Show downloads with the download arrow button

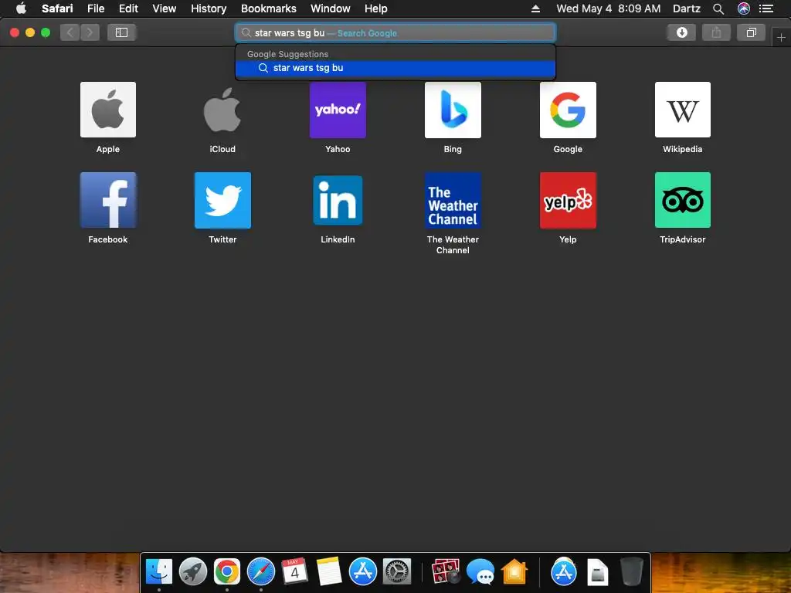point(681,32)
